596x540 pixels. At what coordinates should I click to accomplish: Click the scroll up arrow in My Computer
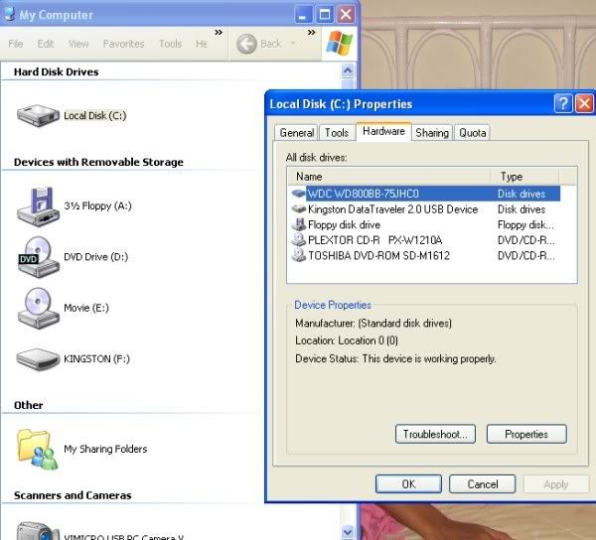(x=348, y=70)
